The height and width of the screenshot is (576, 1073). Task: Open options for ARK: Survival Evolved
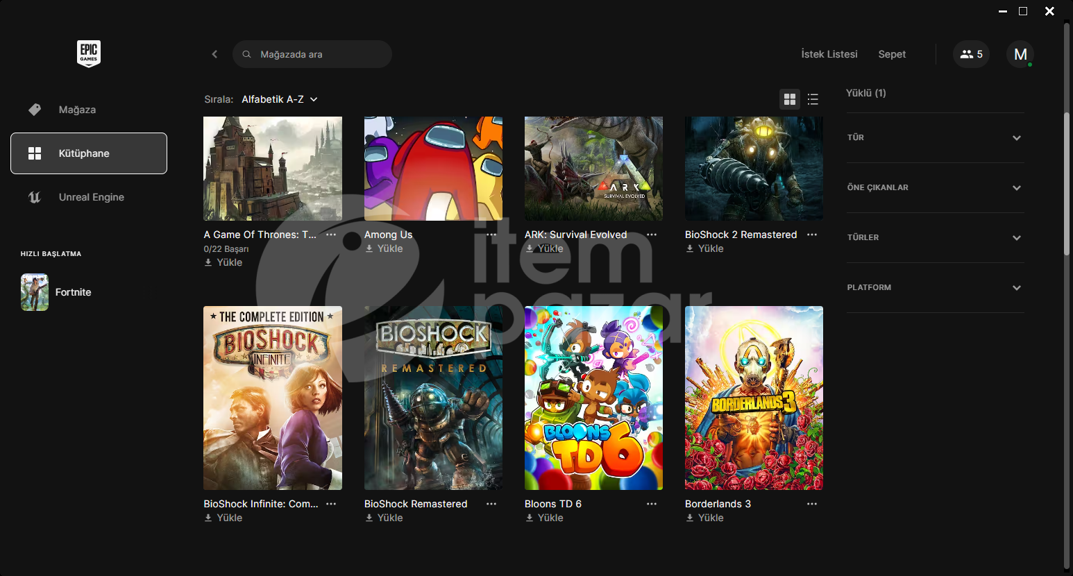(652, 235)
